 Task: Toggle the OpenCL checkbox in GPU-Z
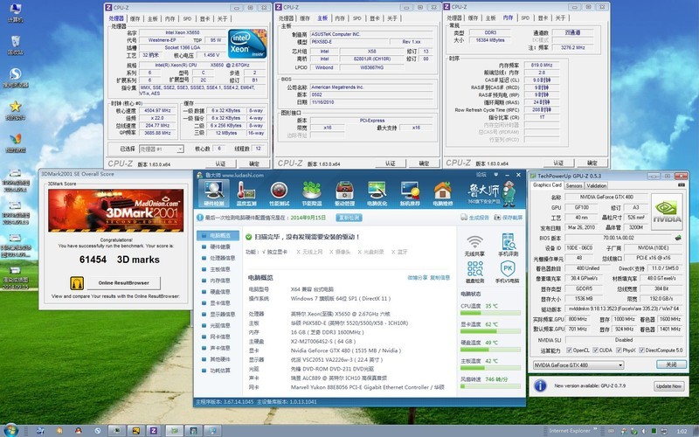[x=569, y=350]
